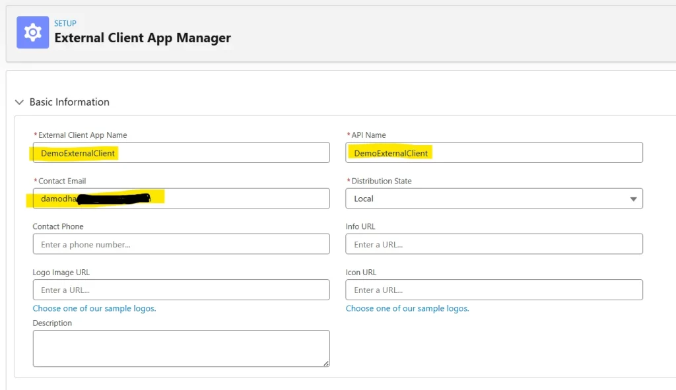Open the Distribution State dropdown
This screenshot has height=390, width=676.
pyautogui.click(x=494, y=199)
